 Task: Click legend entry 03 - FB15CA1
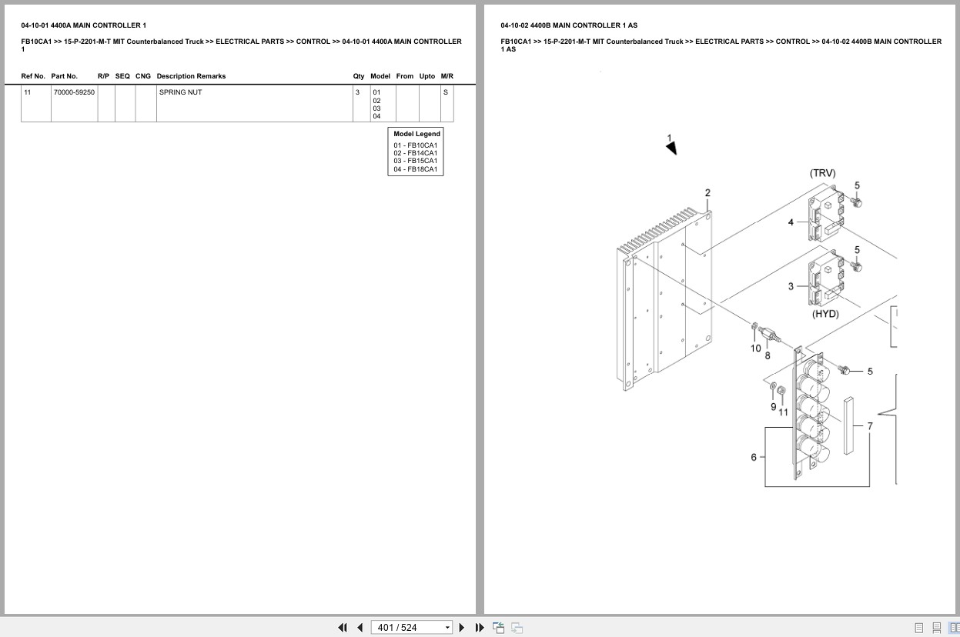point(416,161)
